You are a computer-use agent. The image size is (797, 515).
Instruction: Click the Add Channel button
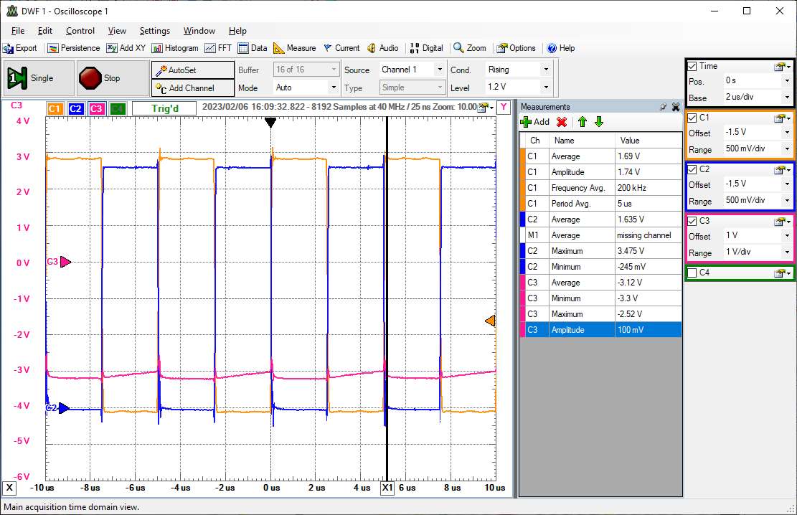pyautogui.click(x=192, y=88)
